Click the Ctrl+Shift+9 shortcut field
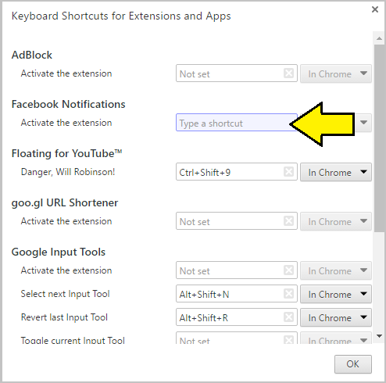This screenshot has width=386, height=383. coord(237,172)
